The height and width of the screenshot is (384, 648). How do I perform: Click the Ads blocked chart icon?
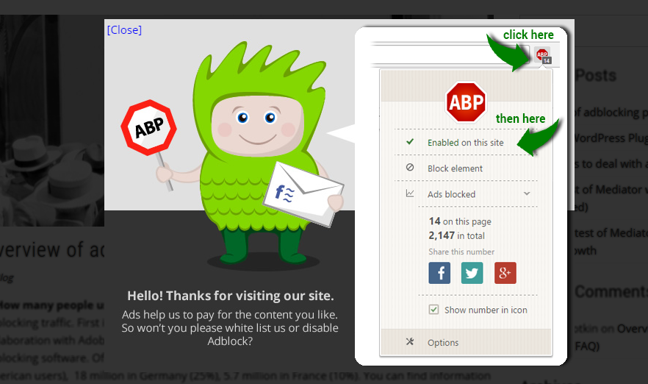click(410, 193)
